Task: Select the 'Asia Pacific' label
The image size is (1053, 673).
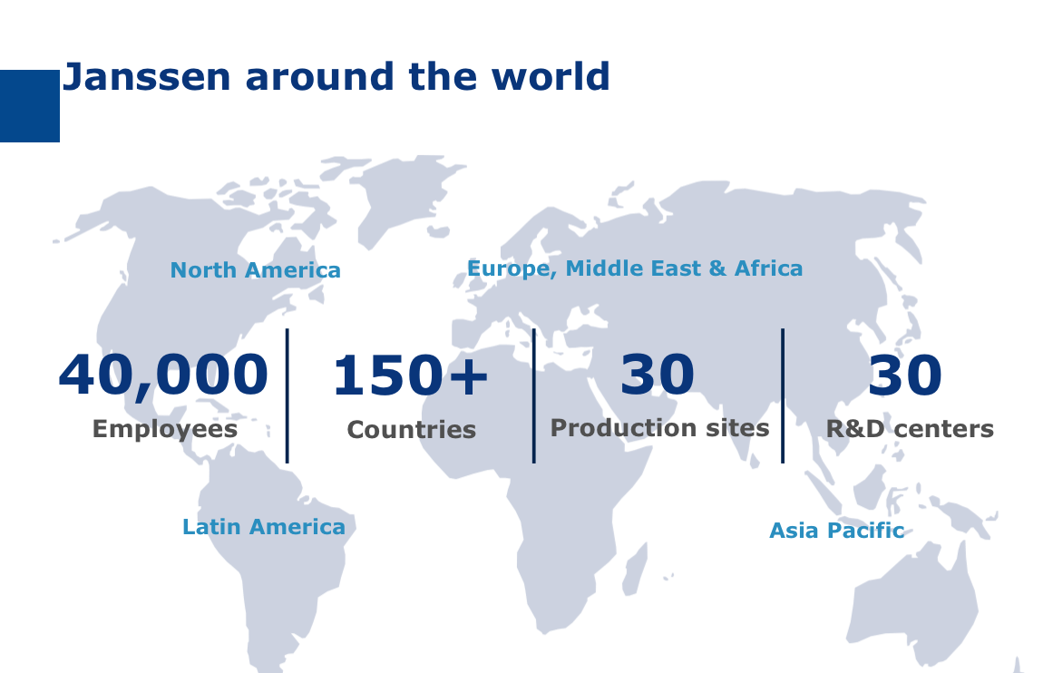Action: coord(836,531)
